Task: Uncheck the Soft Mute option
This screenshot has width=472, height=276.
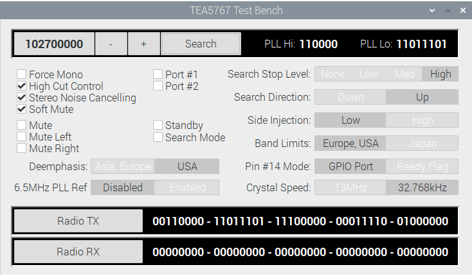Action: click(x=22, y=109)
